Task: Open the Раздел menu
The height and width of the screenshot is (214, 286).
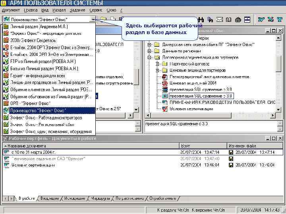Action: coord(59,10)
